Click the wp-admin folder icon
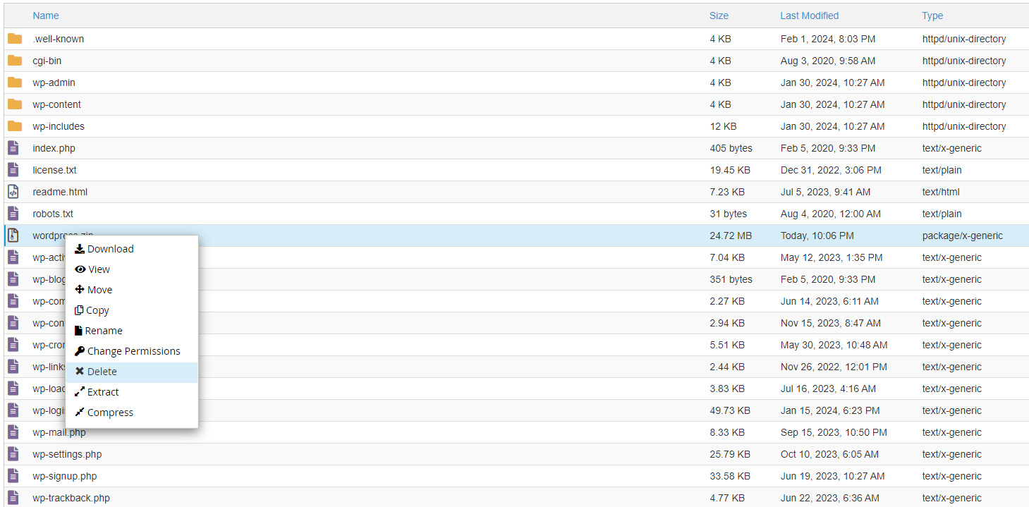 pos(14,83)
